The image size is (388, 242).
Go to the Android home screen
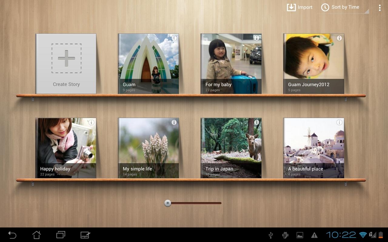coord(36,235)
